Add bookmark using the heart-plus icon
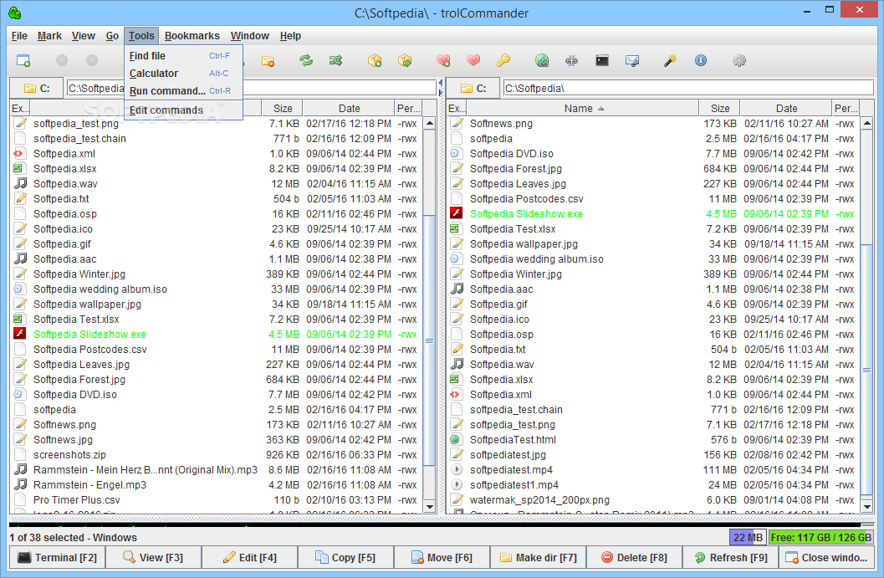884x578 pixels. [x=444, y=60]
